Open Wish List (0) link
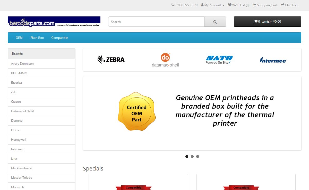309x190 pixels. (x=239, y=5)
